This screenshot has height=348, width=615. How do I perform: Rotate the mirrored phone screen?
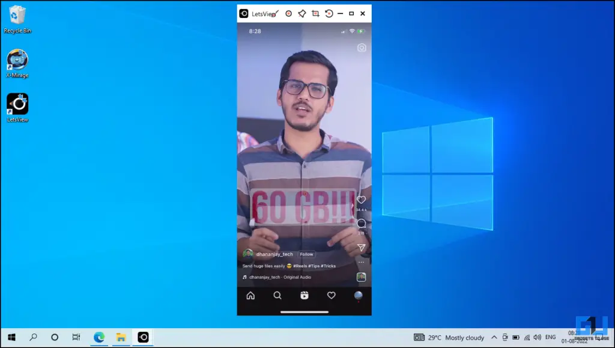coord(329,13)
